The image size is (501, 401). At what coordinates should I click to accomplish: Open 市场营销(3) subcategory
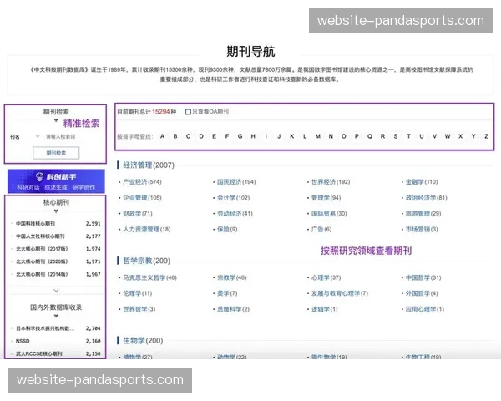pos(422,229)
